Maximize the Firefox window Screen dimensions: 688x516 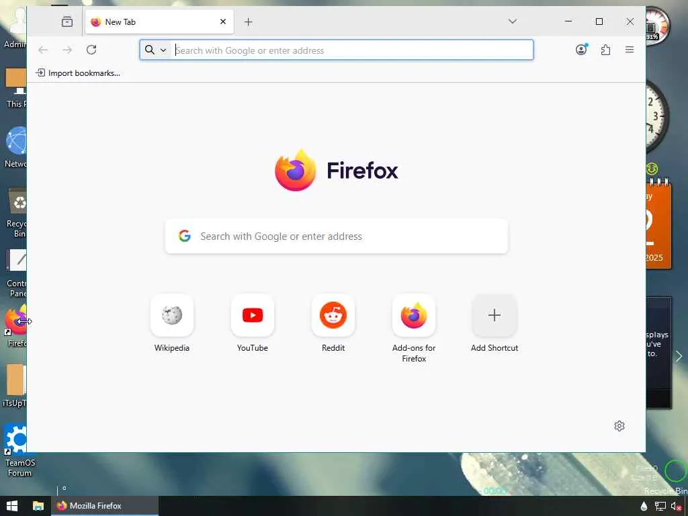(x=599, y=21)
